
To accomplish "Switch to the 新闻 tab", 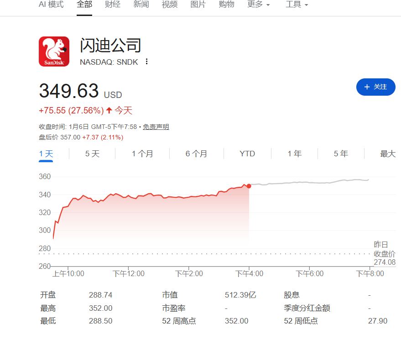I will (141, 4).
